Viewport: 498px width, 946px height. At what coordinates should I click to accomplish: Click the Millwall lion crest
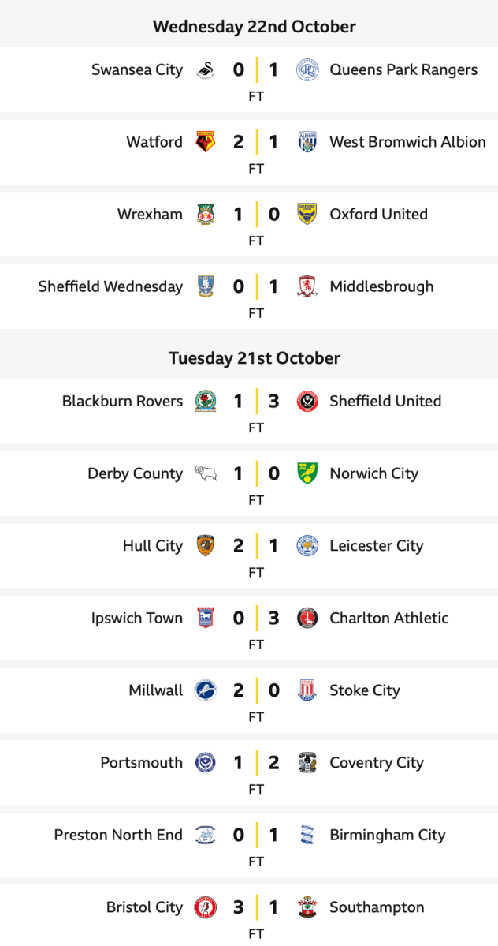[206, 691]
